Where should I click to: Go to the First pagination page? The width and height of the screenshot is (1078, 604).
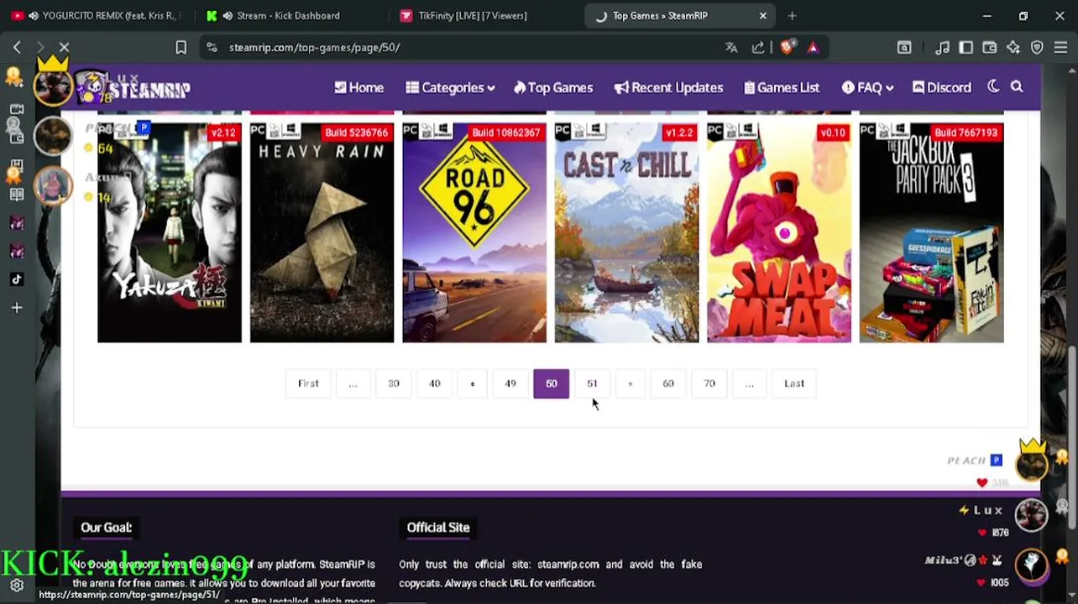pyautogui.click(x=308, y=383)
